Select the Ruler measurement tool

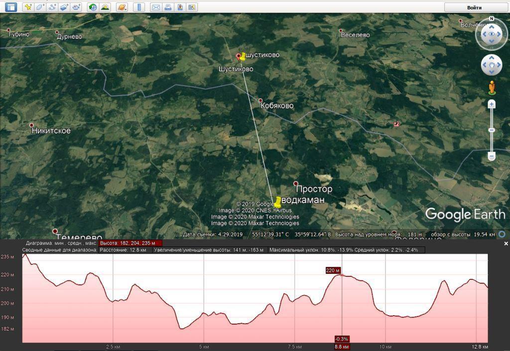(139, 7)
